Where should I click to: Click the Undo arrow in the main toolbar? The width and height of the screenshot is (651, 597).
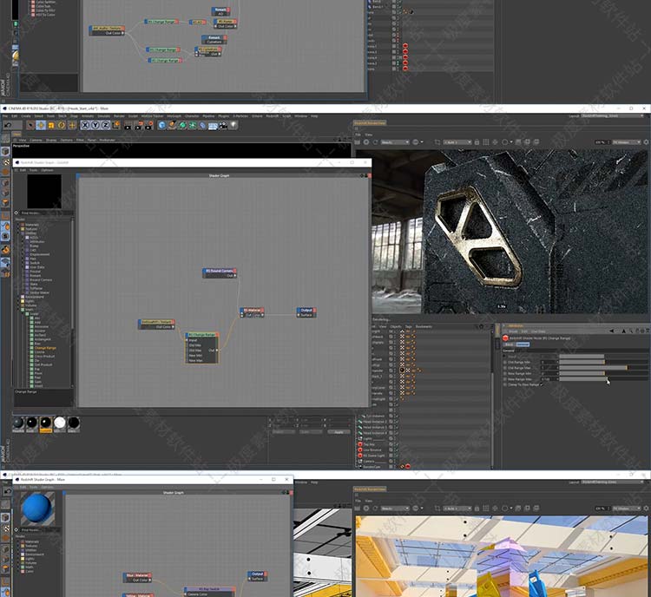point(8,125)
